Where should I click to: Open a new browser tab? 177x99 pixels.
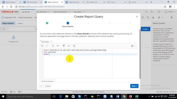[x=151, y=2]
